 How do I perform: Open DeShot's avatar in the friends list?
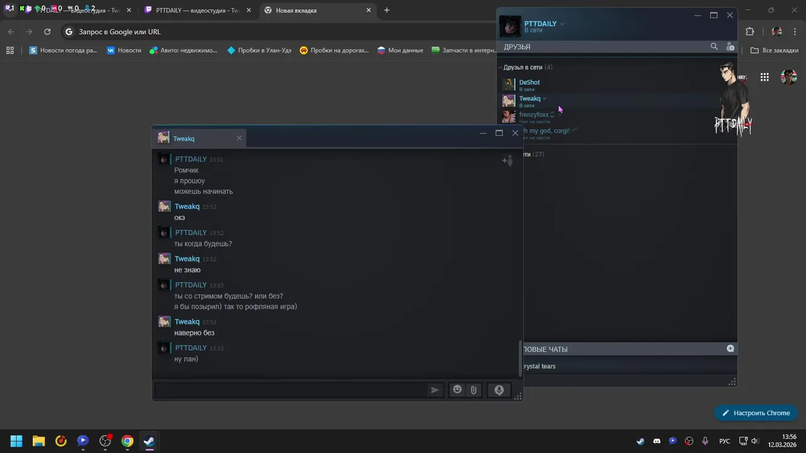(x=509, y=85)
